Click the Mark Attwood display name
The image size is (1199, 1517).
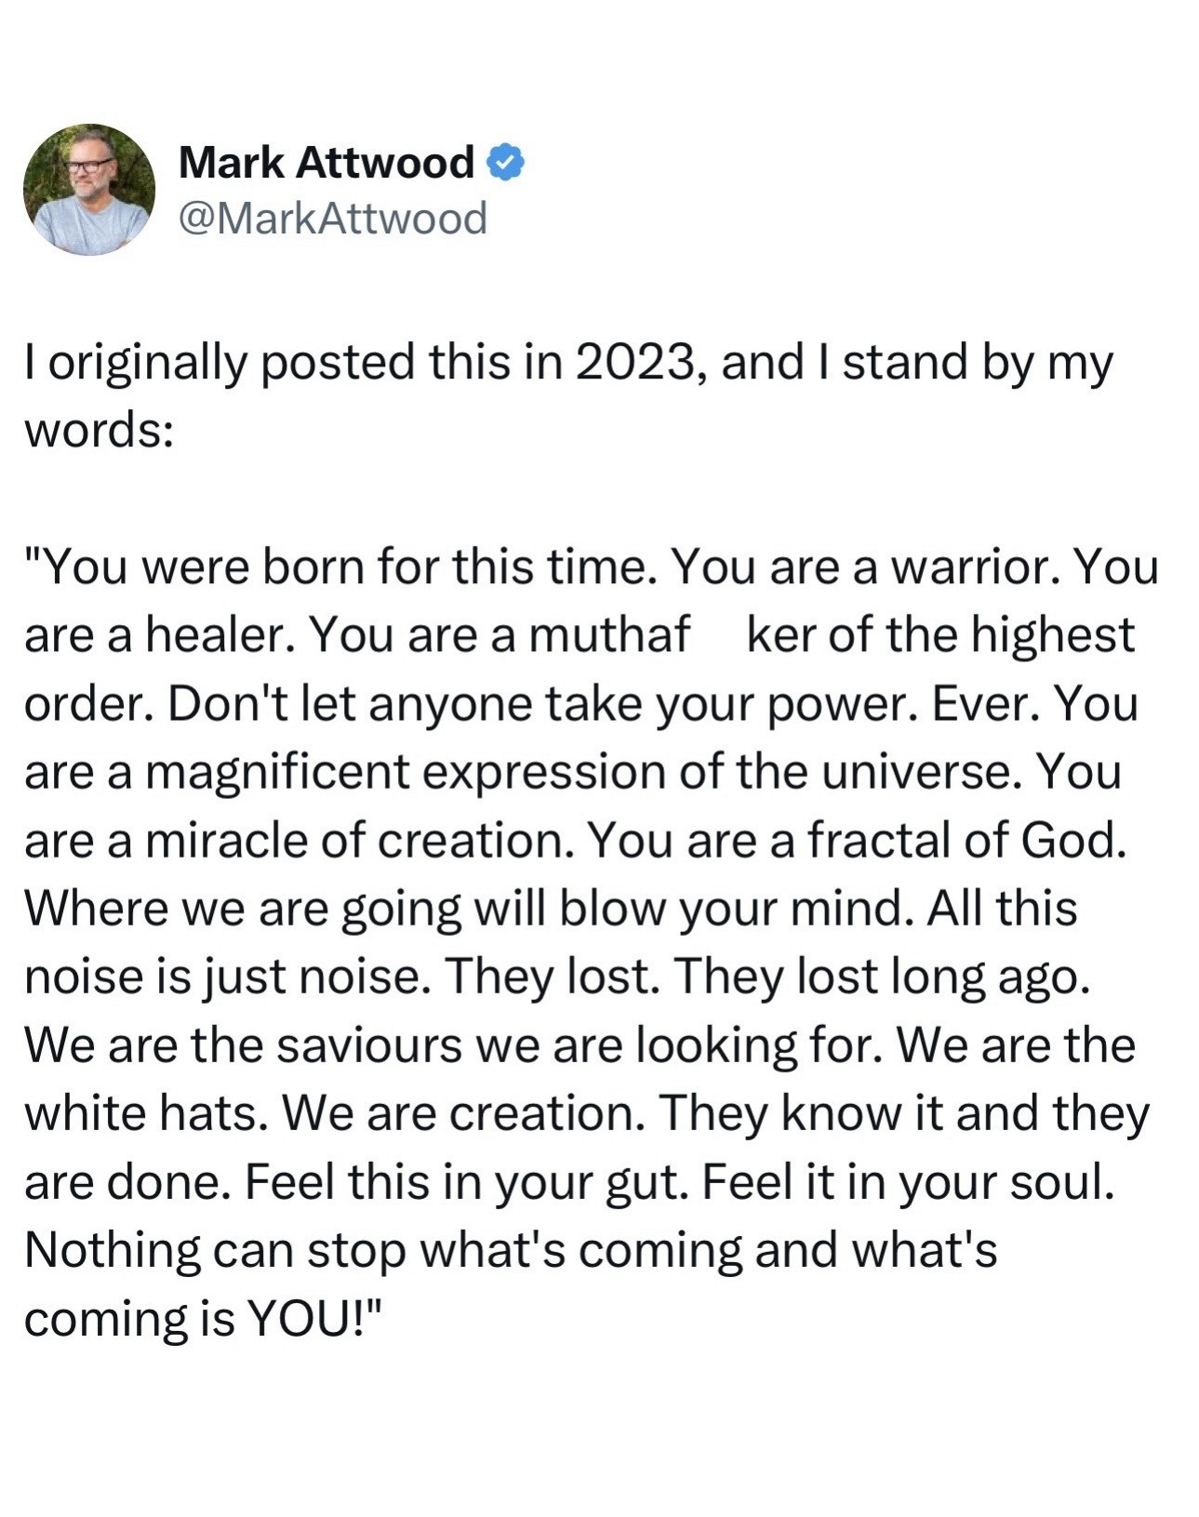pyautogui.click(x=326, y=163)
